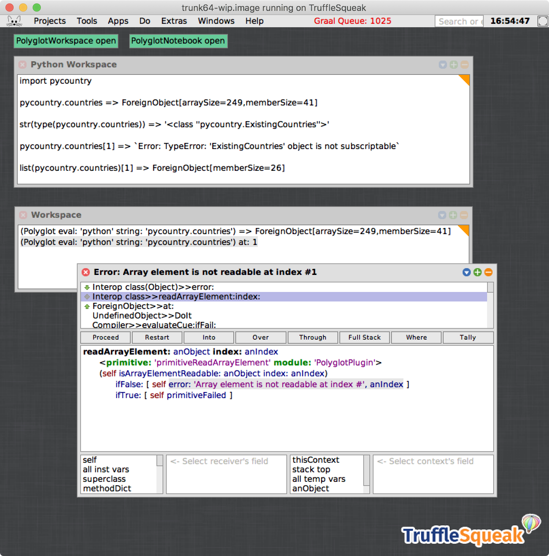Collapse debugger window with orange minus icon
549x556 pixels.
pyautogui.click(x=488, y=272)
